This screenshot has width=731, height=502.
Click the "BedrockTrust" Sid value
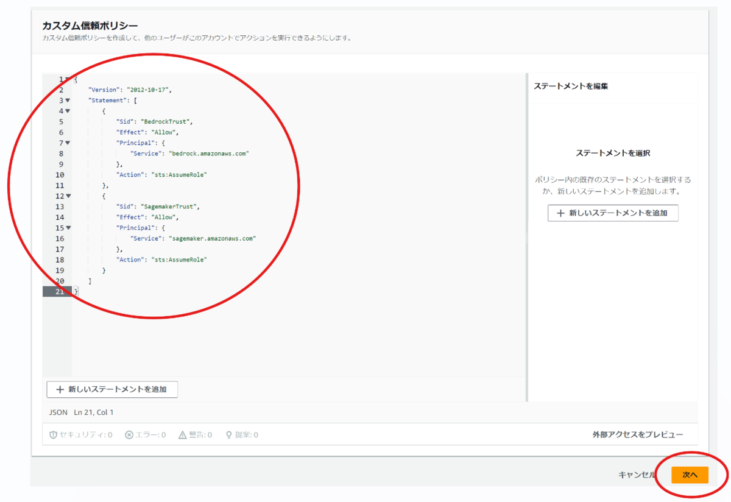(x=166, y=121)
